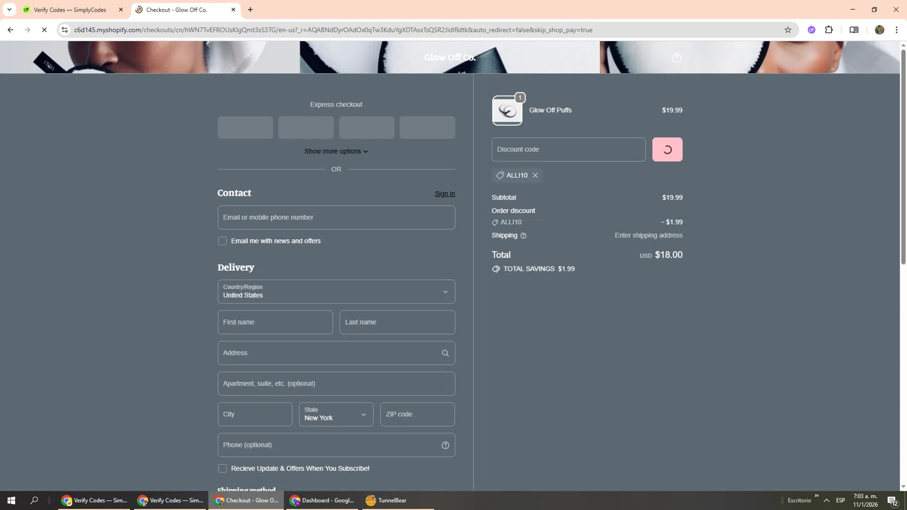This screenshot has height=510, width=907.
Task: Click last express checkout button
Action: pyautogui.click(x=427, y=127)
